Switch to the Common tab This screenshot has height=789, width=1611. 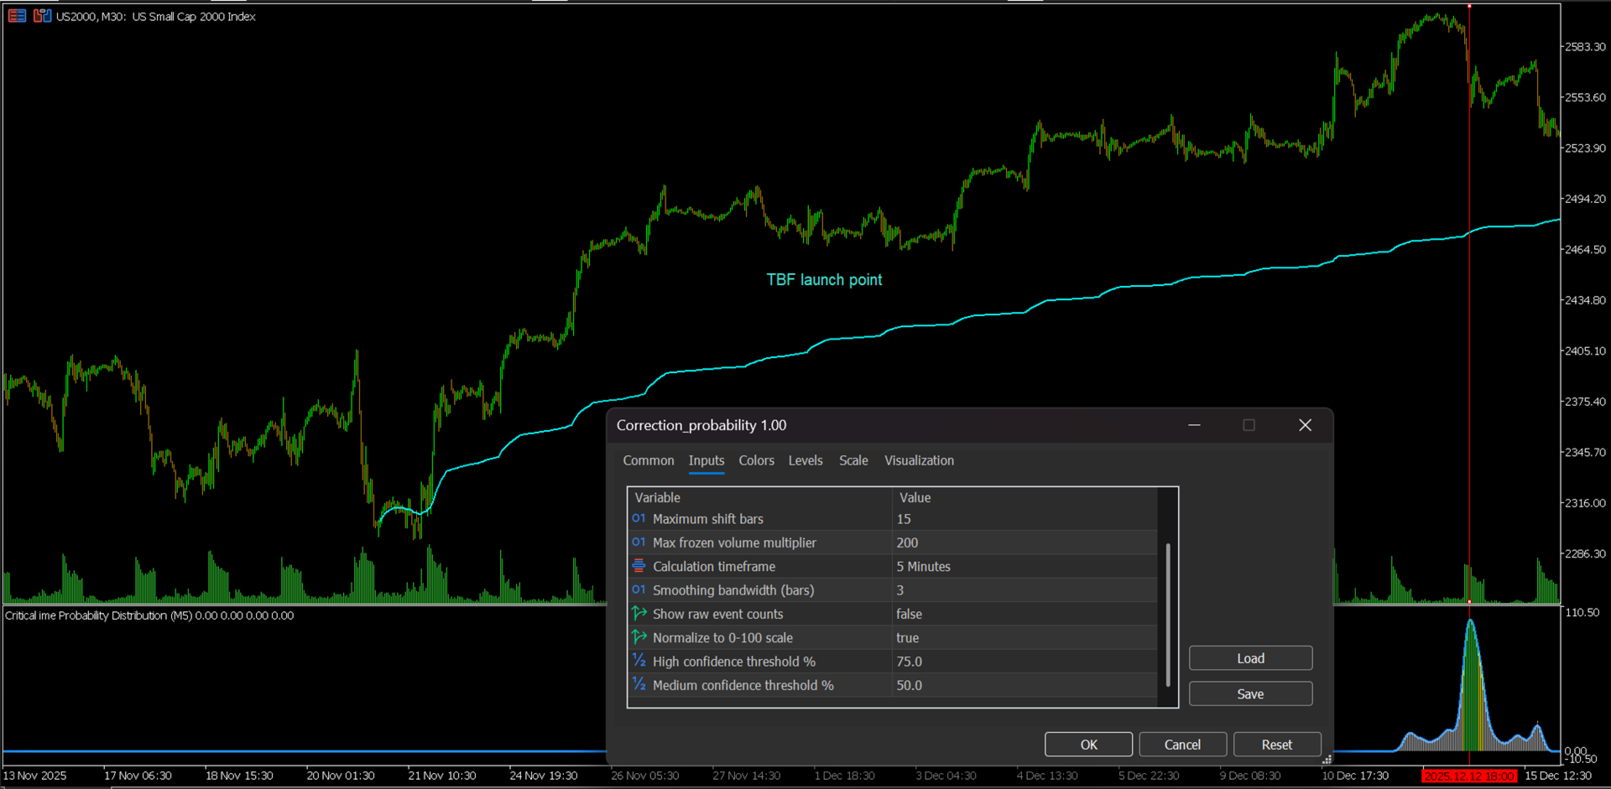[649, 460]
